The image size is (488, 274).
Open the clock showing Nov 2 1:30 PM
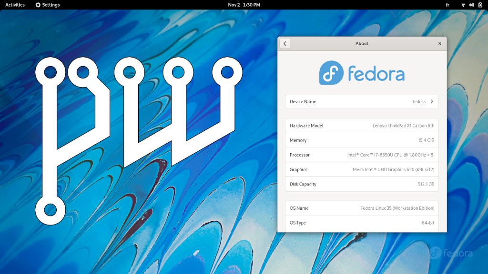(x=244, y=5)
